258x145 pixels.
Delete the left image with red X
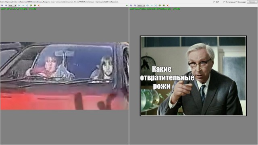(39, 5)
